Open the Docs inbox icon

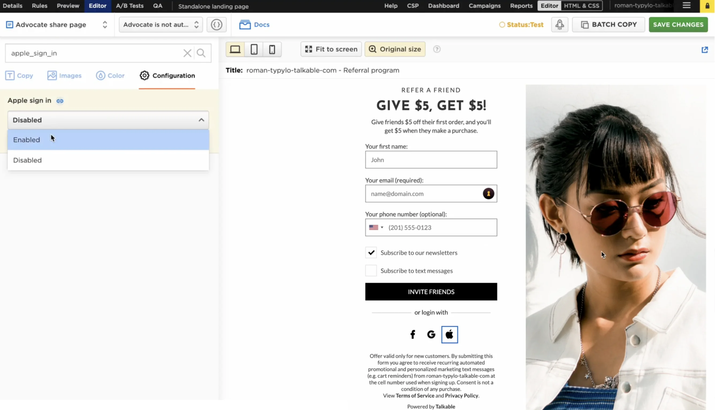pos(245,25)
